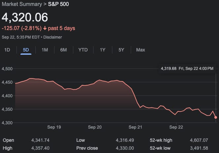Click the High value 4,357.40
This screenshot has height=153, width=219.
pyautogui.click(x=40, y=148)
